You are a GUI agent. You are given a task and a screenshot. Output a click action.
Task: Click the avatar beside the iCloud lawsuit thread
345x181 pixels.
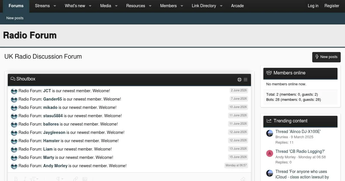click(270, 173)
